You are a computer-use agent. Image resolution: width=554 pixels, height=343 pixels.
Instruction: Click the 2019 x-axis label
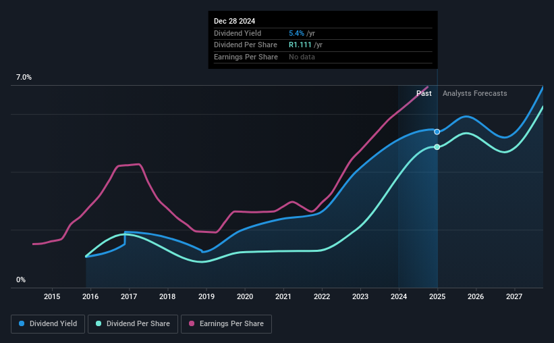206,296
